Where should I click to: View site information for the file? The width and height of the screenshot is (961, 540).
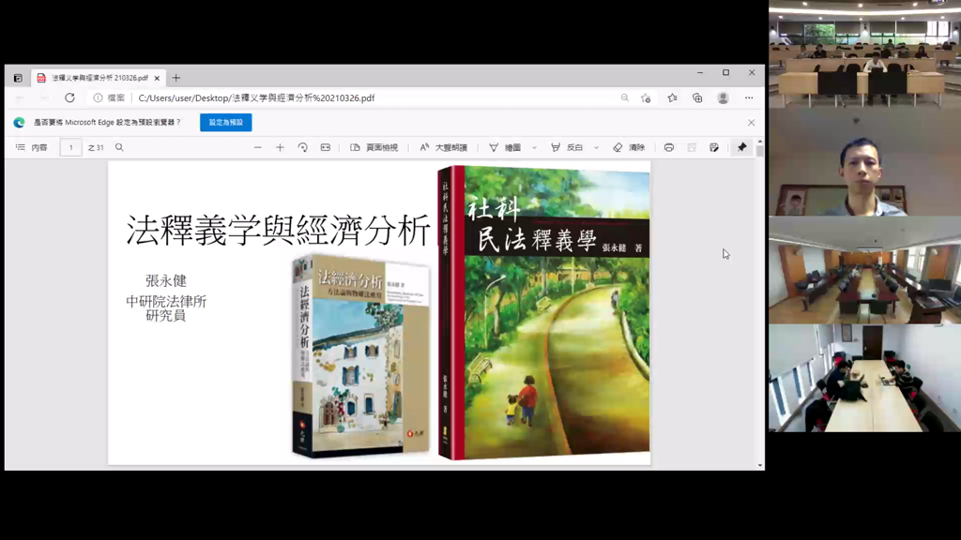click(98, 97)
